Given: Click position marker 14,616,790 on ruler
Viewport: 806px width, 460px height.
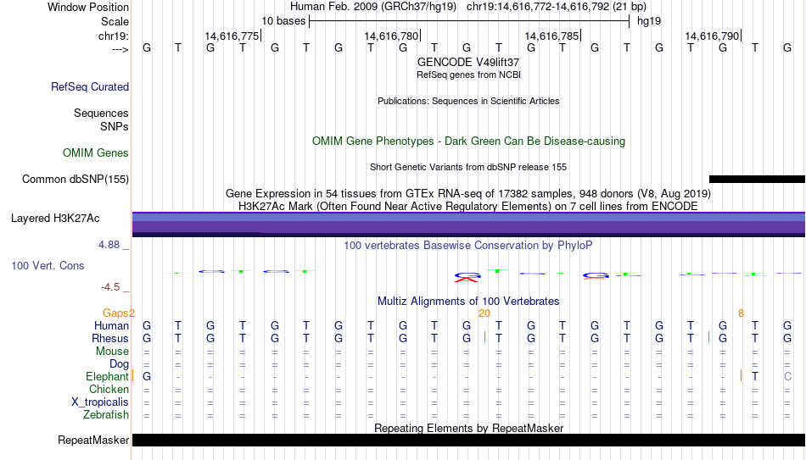Looking at the screenshot, I should click(713, 36).
